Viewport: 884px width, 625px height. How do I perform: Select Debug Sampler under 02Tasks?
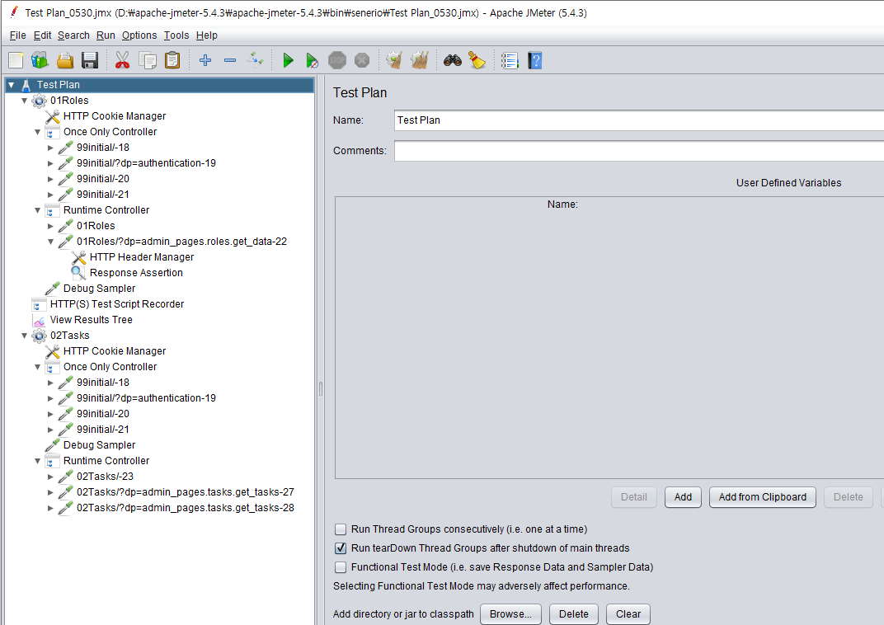[99, 445]
